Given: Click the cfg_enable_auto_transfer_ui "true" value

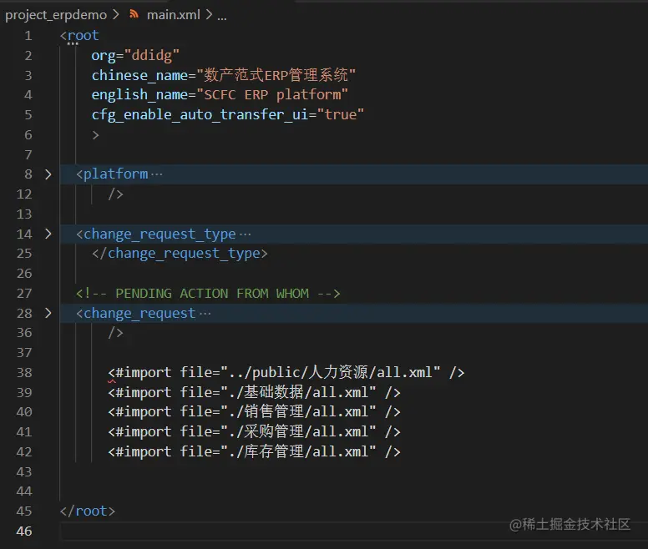Looking at the screenshot, I should [340, 115].
